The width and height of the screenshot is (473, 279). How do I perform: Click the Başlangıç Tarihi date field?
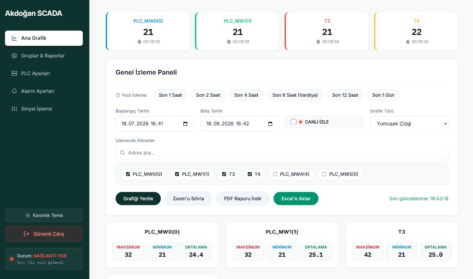[x=154, y=124]
